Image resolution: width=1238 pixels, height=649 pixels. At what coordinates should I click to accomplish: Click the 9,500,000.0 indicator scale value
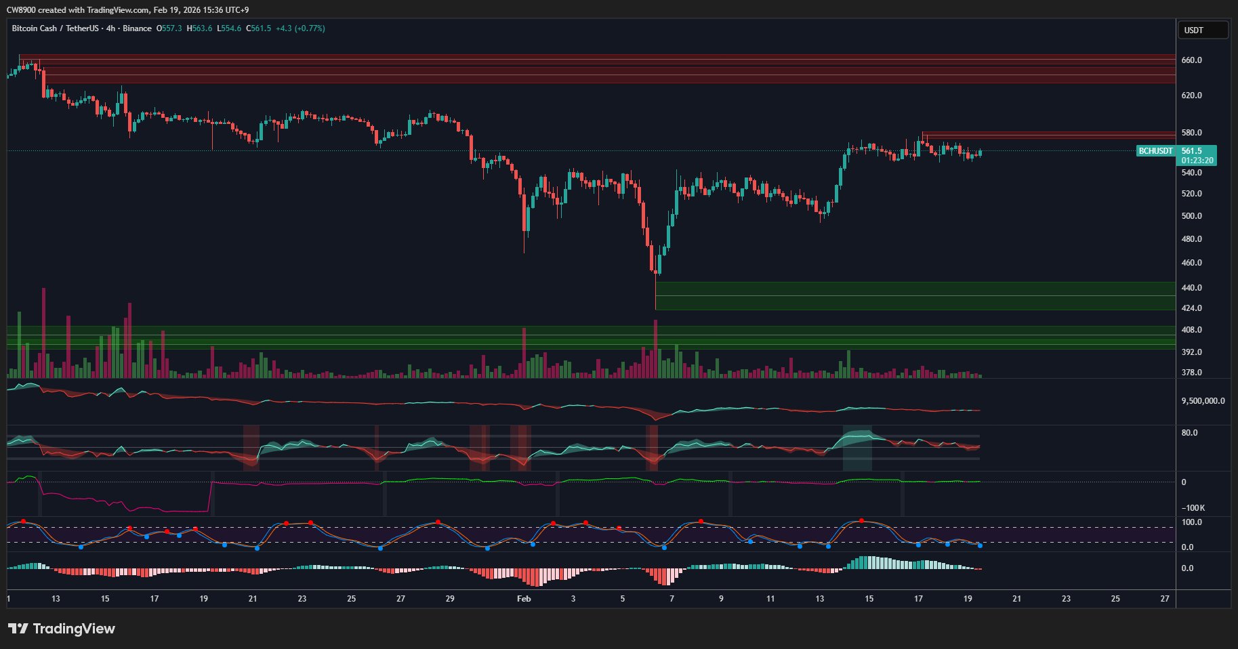tap(1203, 401)
